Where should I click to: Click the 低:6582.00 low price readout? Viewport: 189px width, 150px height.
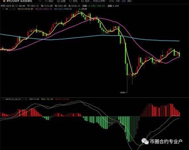(60, 6)
